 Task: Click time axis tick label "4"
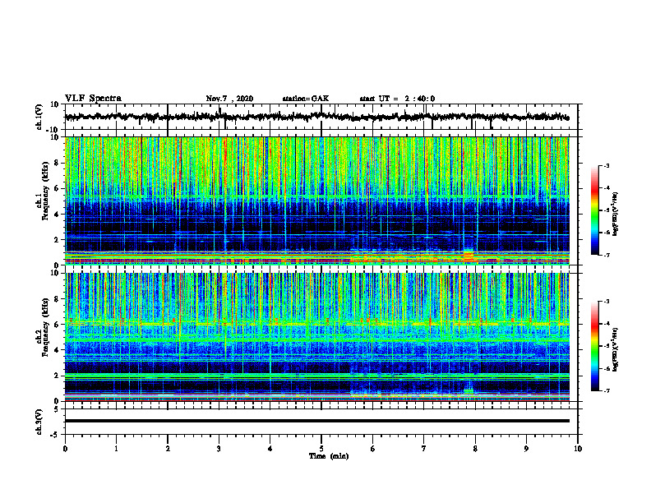(270, 449)
